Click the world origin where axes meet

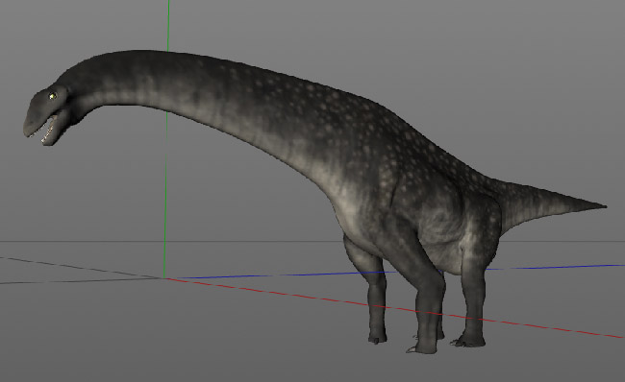164,278
